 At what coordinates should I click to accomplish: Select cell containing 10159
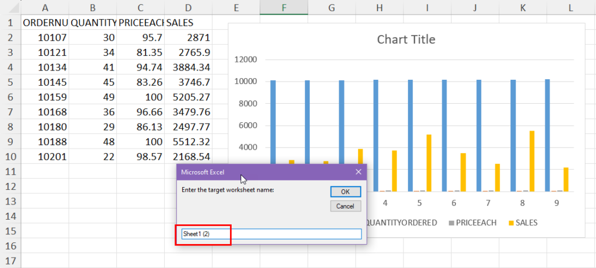click(45, 97)
